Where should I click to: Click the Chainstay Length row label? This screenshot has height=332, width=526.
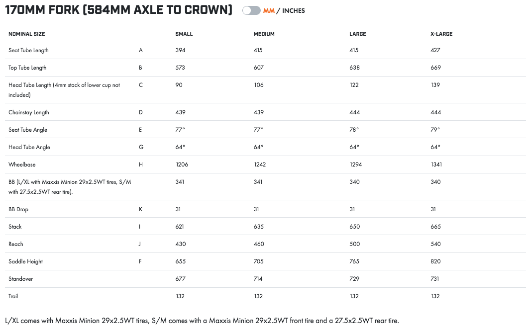(29, 112)
